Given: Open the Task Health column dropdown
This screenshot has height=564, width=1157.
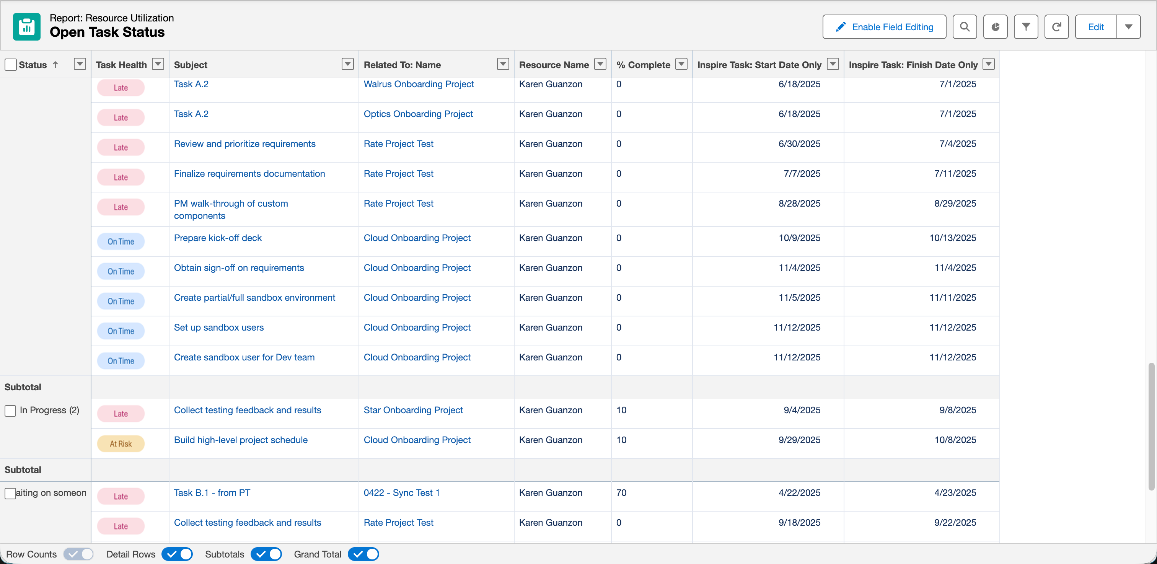Looking at the screenshot, I should tap(158, 64).
